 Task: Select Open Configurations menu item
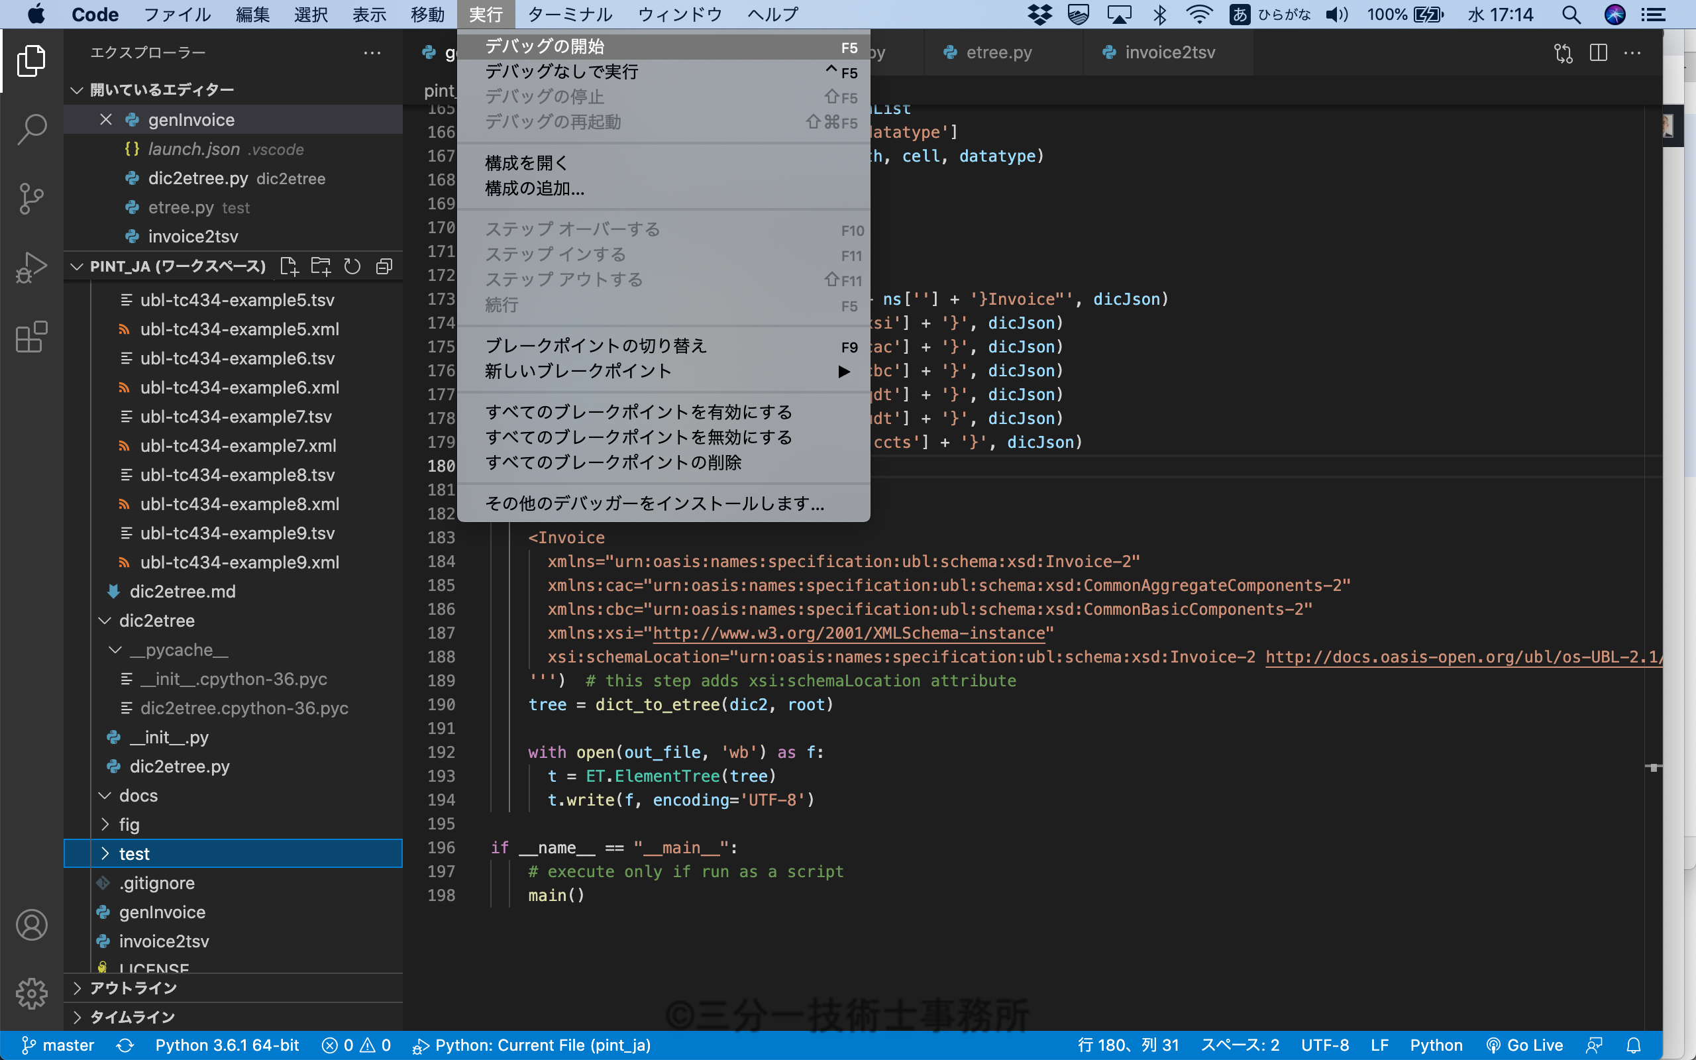(664, 163)
